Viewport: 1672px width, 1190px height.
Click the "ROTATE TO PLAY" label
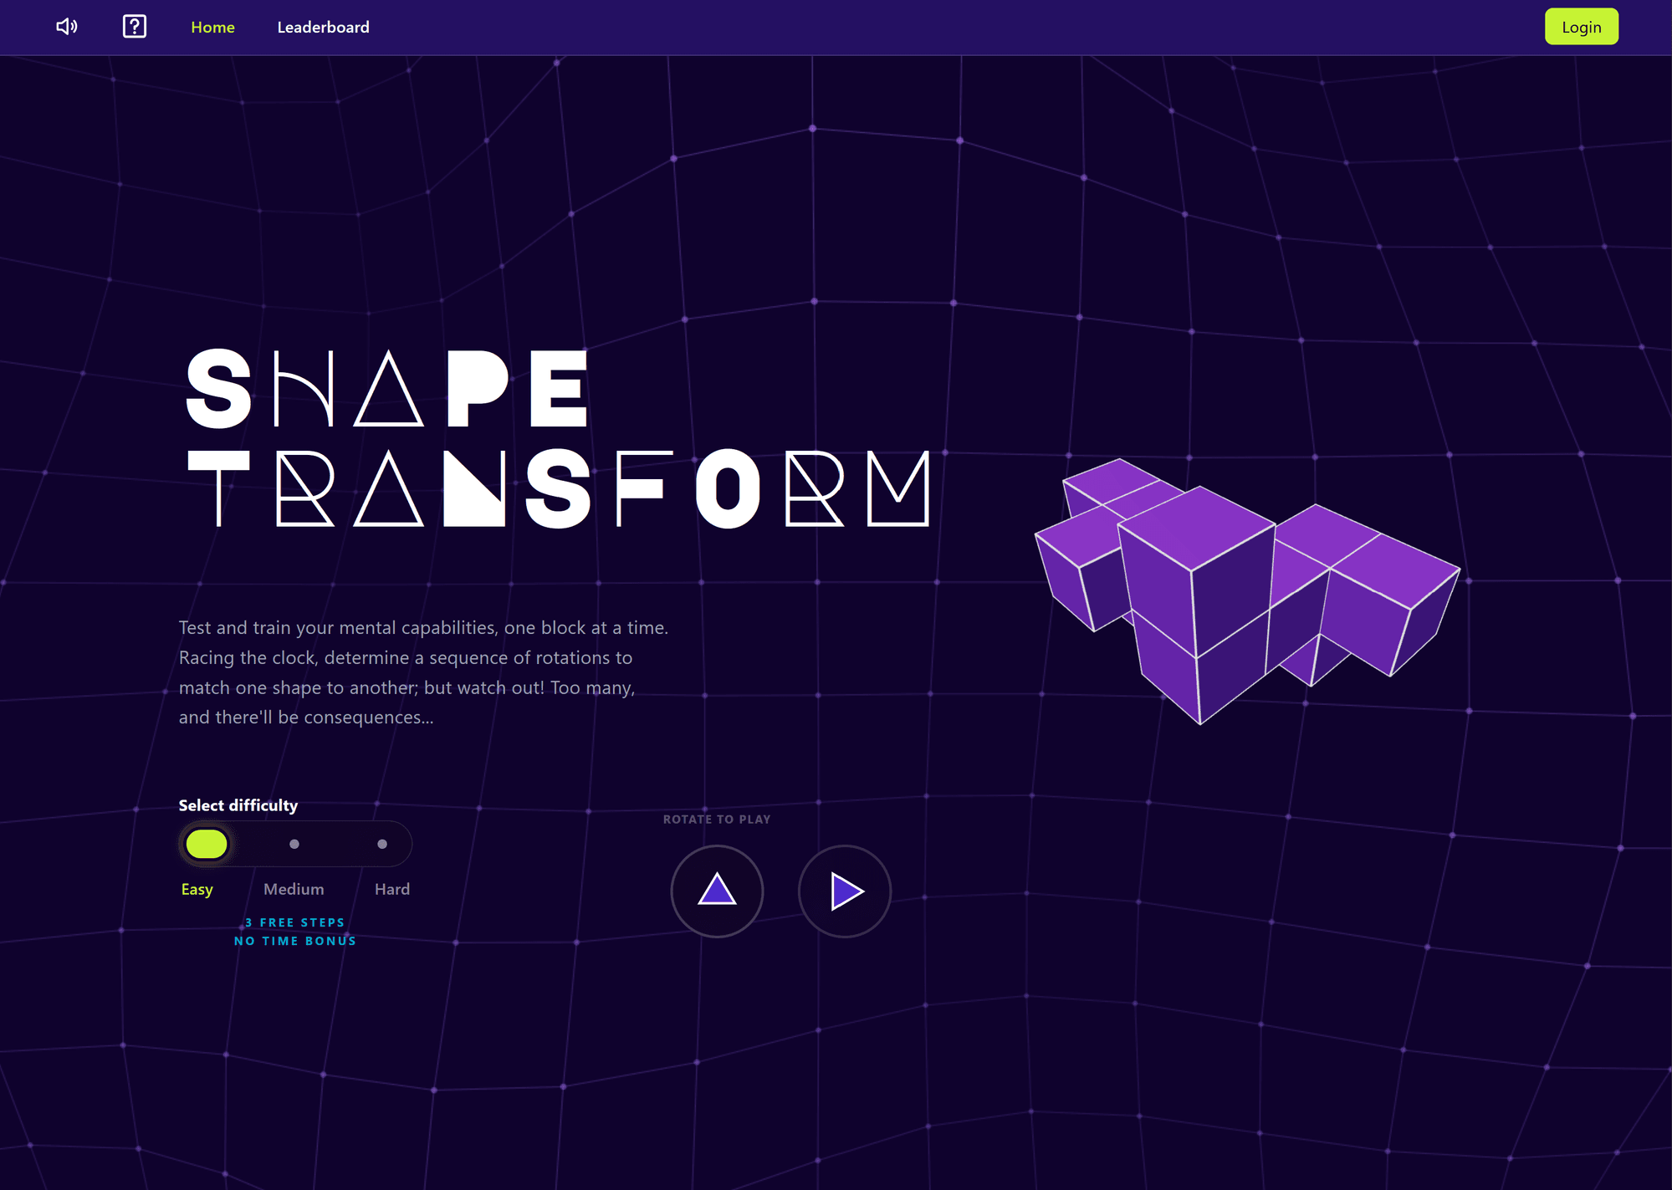(717, 820)
